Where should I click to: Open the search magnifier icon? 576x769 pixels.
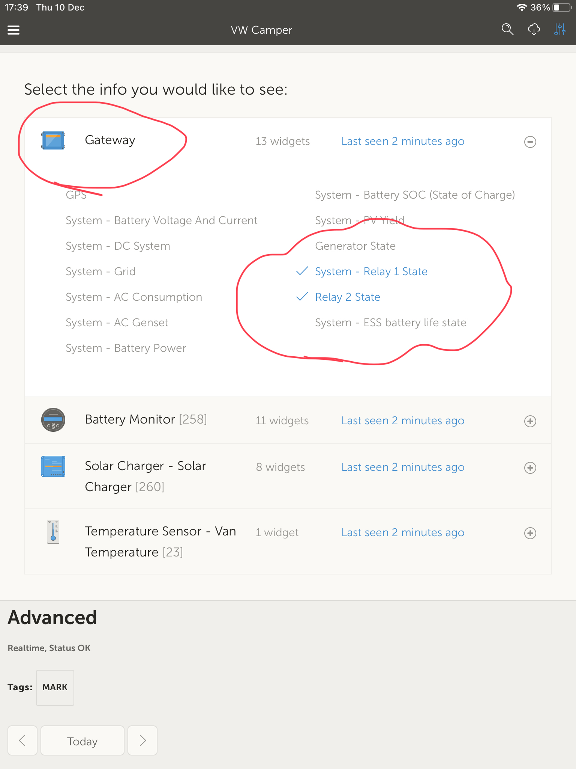pyautogui.click(x=507, y=29)
